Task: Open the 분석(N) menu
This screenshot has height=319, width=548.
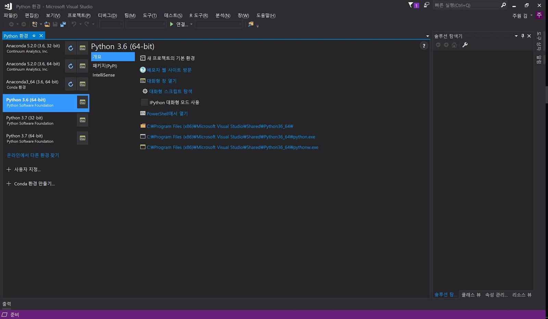Action: click(223, 15)
